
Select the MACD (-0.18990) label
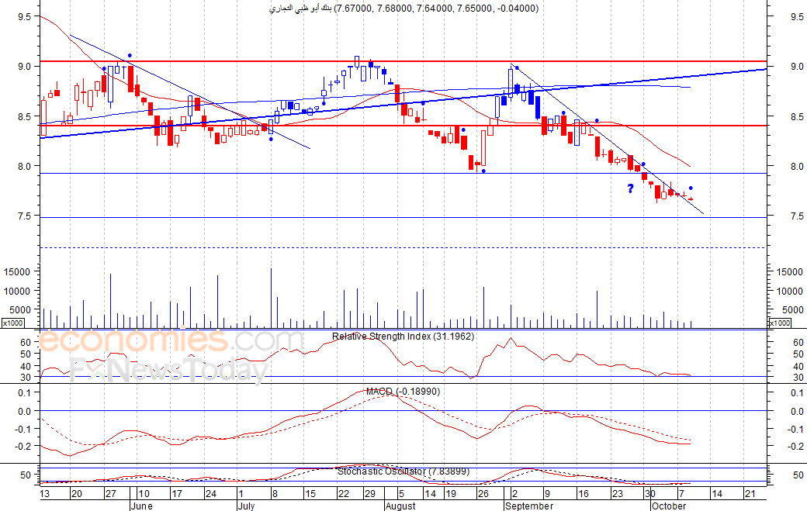403,392
